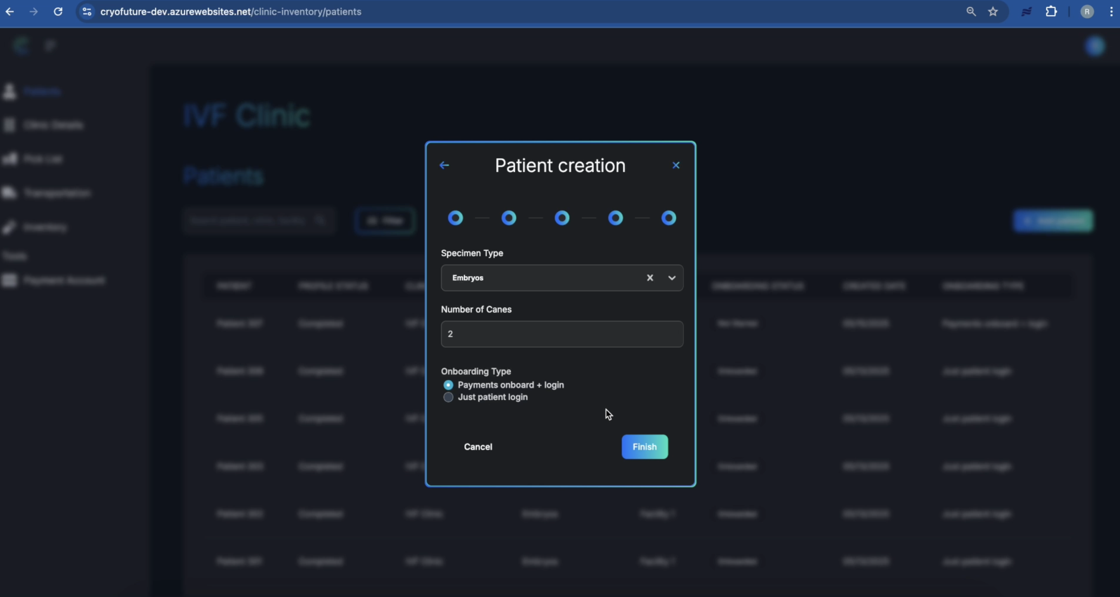Screen dimensions: 1120x597
Task: Jump to the third step circle
Action: click(562, 218)
